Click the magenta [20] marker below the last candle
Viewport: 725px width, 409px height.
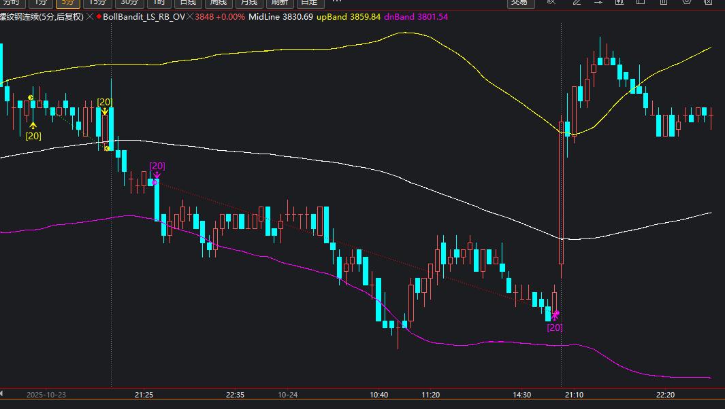(x=555, y=327)
